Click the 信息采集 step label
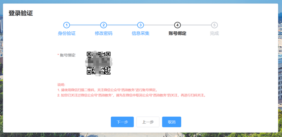282x137 pixels. click(140, 33)
